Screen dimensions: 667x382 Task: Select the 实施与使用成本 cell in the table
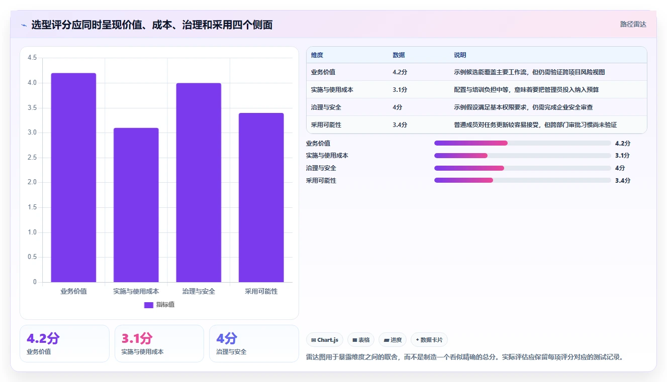click(x=332, y=90)
